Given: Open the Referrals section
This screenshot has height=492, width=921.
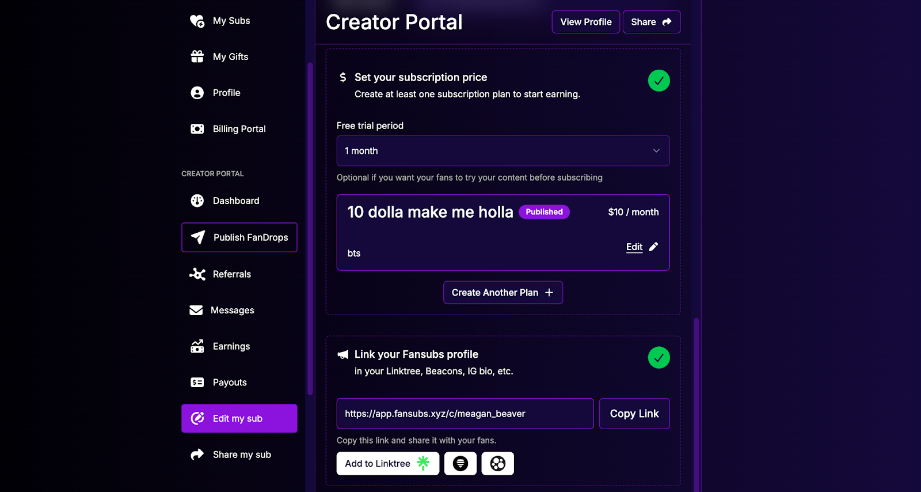Looking at the screenshot, I should pos(231,274).
